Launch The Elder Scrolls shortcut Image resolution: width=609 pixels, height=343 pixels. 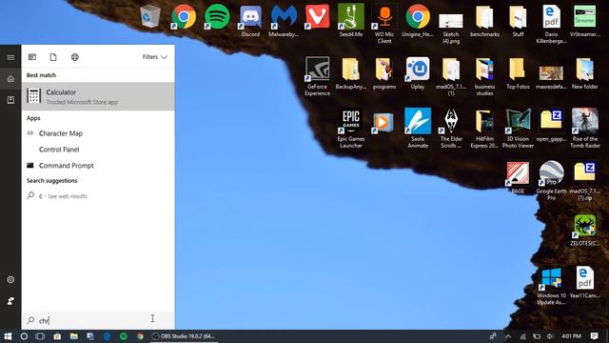tap(451, 129)
